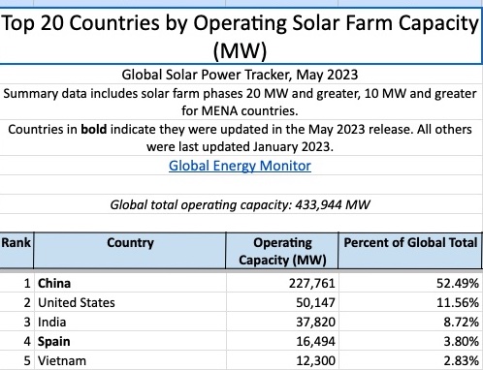Select the Spain country cell
This screenshot has width=483, height=370.
(130, 341)
